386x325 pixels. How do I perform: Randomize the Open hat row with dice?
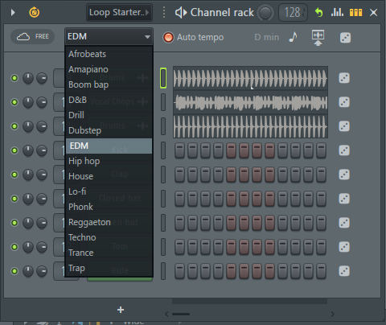344,223
